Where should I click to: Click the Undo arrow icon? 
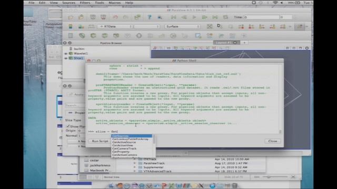point(115,17)
